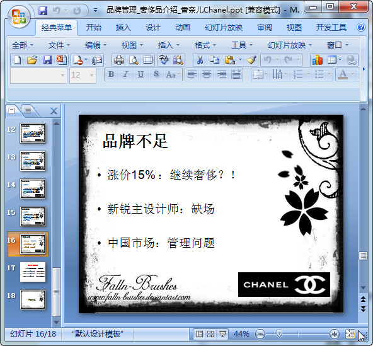The width and height of the screenshot is (373, 346).
Task: Adjust the zoom slider handle
Action: tap(279, 334)
